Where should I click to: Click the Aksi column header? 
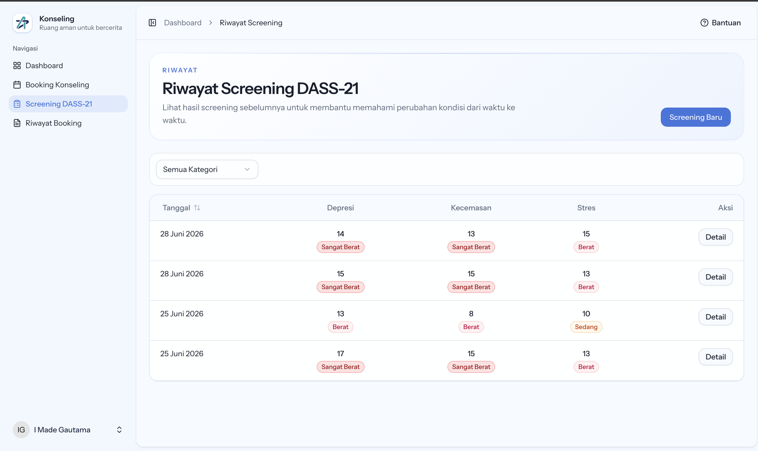pyautogui.click(x=725, y=208)
